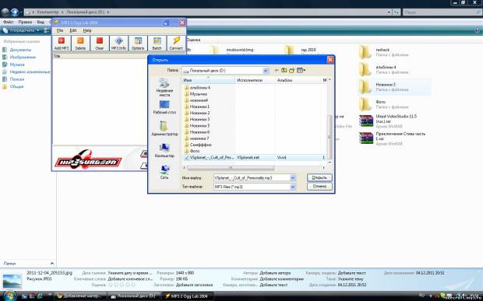Select folder Новинки 2 in dialog list
Screen dimensions: 483x301
197,113
